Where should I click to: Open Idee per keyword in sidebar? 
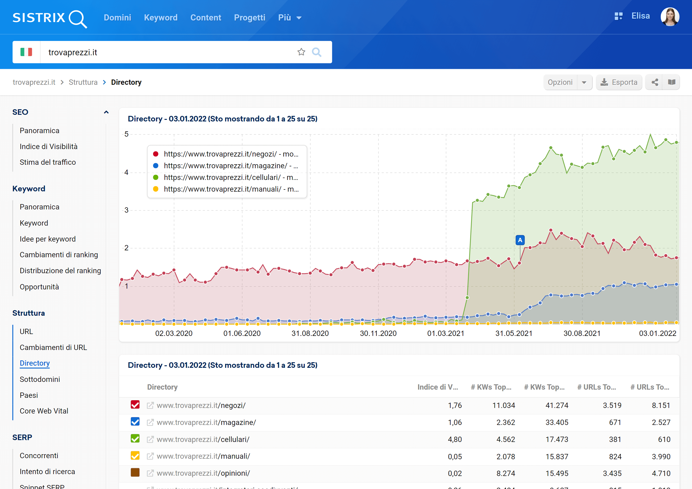pos(48,239)
